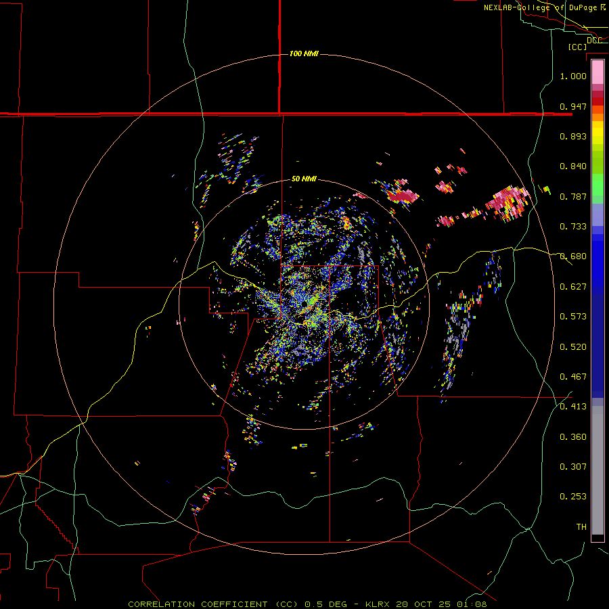609x609 pixels.
Task: Select the 0.680 legend label
Action: (x=573, y=256)
